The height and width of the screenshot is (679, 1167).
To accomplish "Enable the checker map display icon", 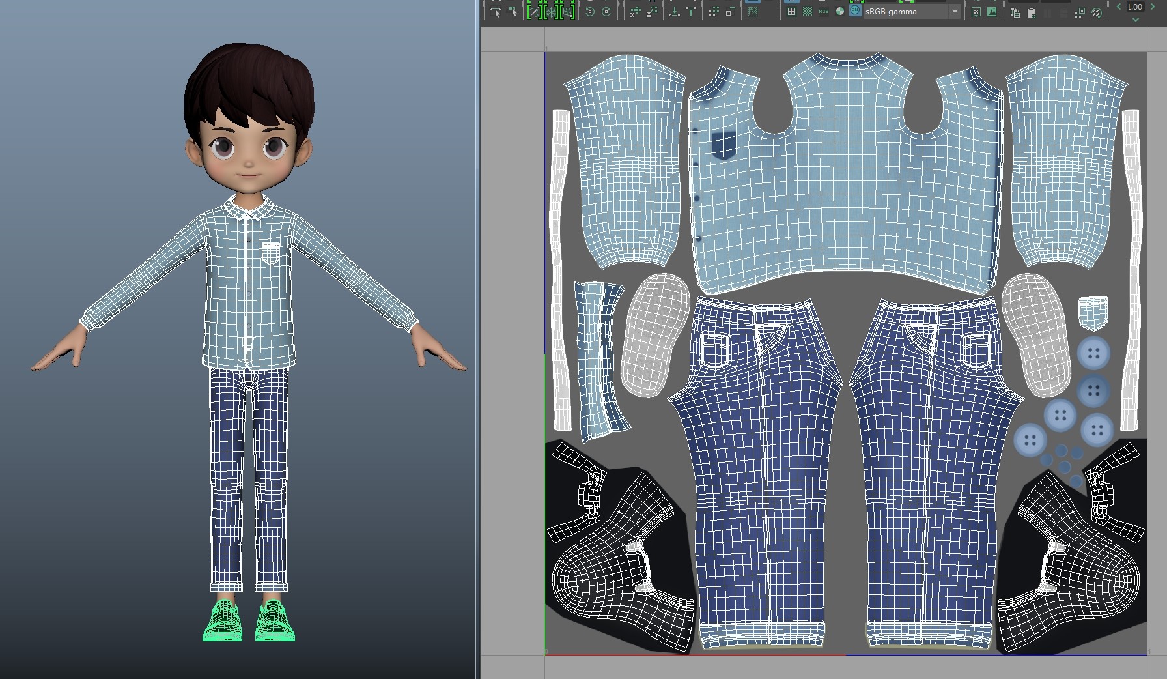I will pos(806,12).
